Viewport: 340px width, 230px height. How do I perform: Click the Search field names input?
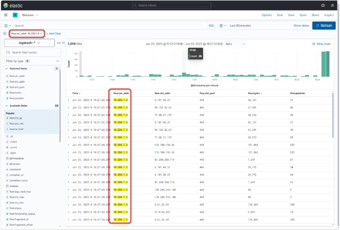tap(33, 52)
